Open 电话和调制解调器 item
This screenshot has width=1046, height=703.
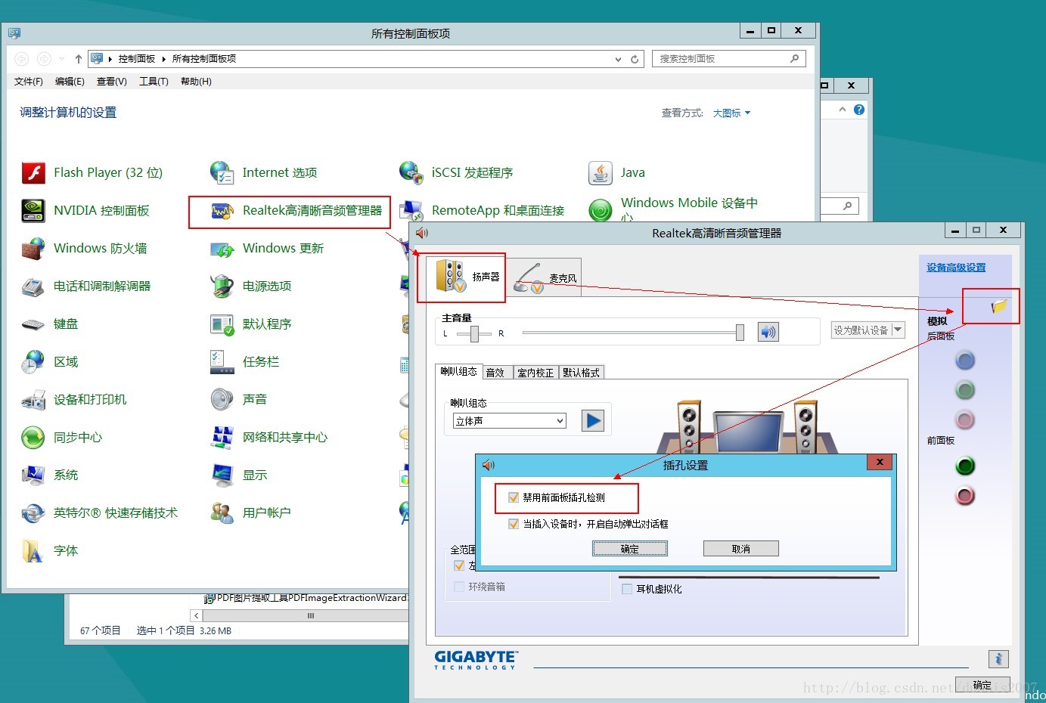(86, 286)
